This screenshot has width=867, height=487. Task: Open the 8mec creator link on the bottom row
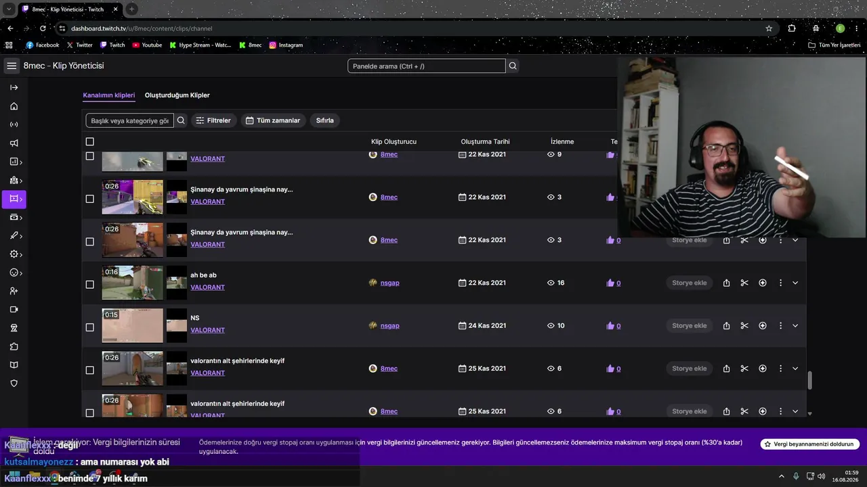389,411
